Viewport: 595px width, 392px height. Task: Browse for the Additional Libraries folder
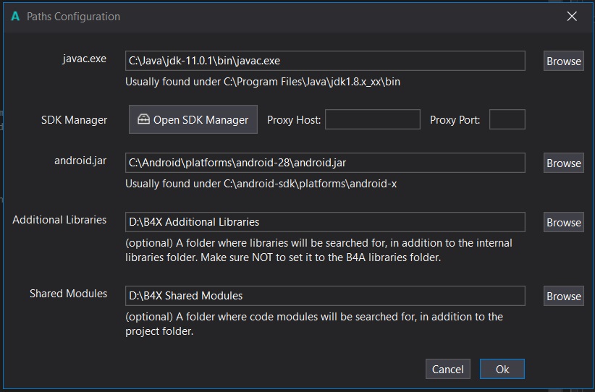(563, 223)
